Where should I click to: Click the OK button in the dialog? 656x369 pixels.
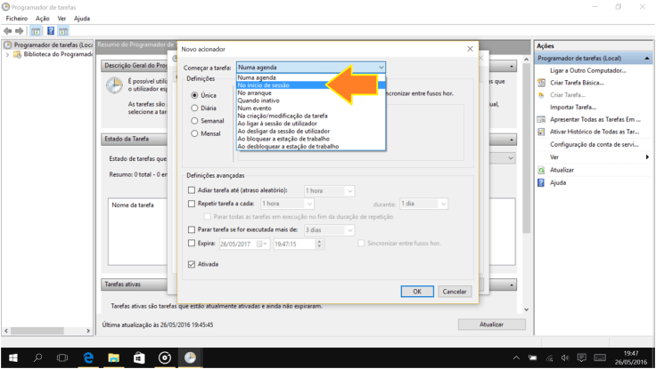[x=416, y=291]
